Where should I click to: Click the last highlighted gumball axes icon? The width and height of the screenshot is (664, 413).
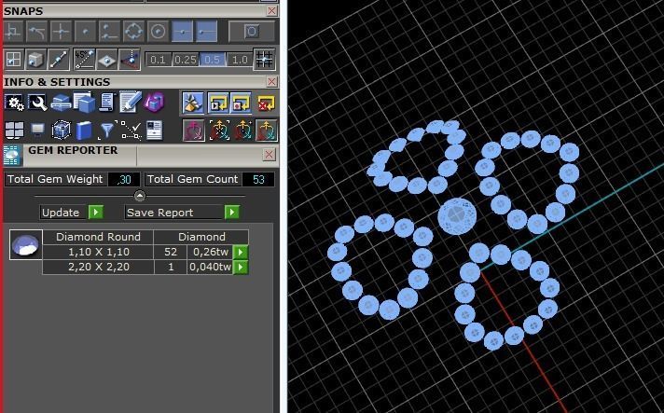coord(267,131)
